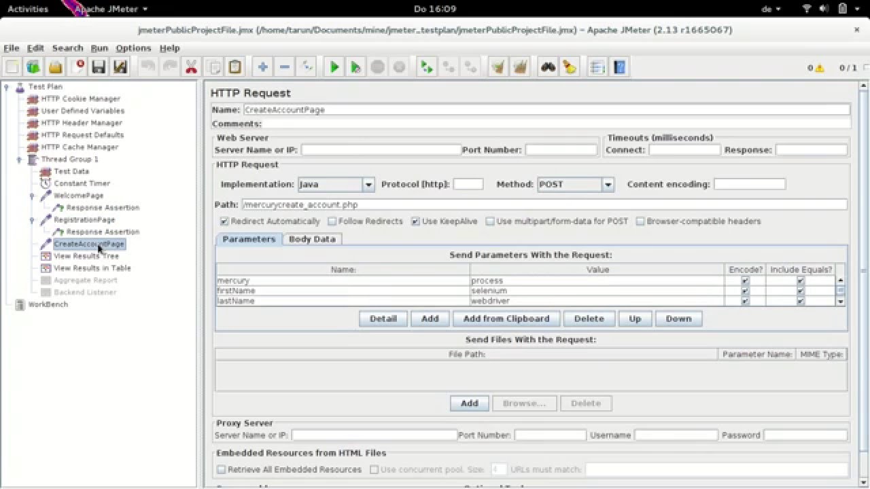Click the Toggle toolbar icon beside Collapse All
The width and height of the screenshot is (870, 489).
(306, 67)
